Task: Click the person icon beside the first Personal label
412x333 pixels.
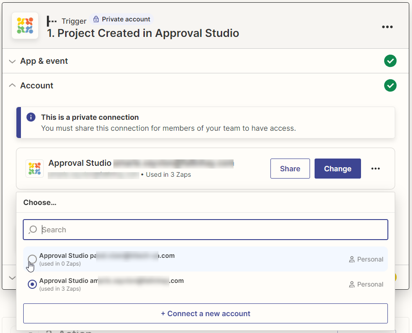Action: click(351, 259)
